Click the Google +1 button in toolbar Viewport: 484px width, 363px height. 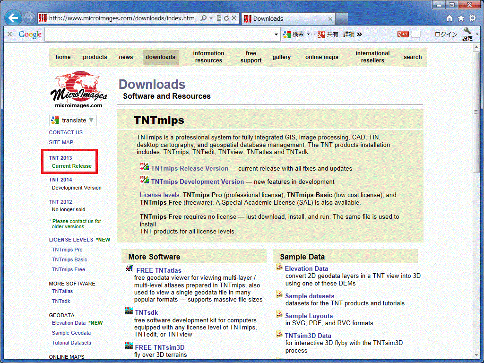point(403,34)
